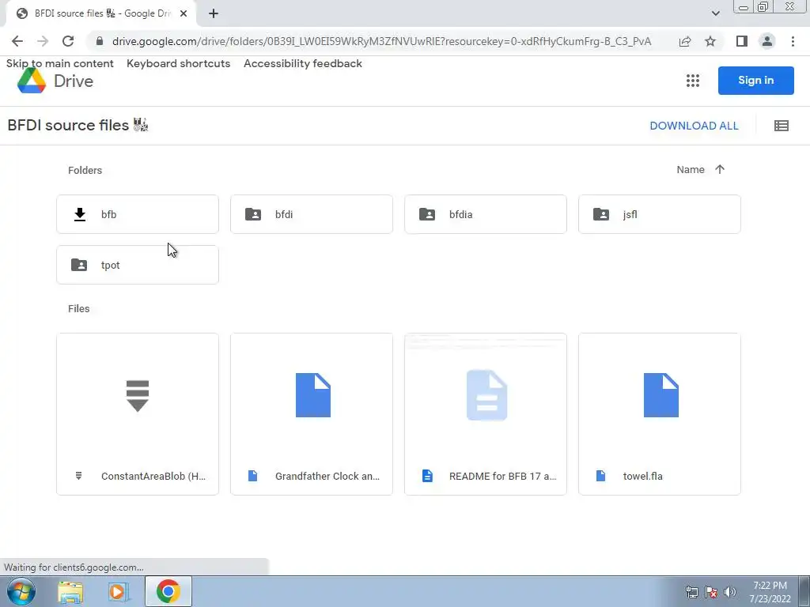The image size is (810, 607).
Task: Open ConstantAreaBlob file thumbnail
Action: coord(138,395)
